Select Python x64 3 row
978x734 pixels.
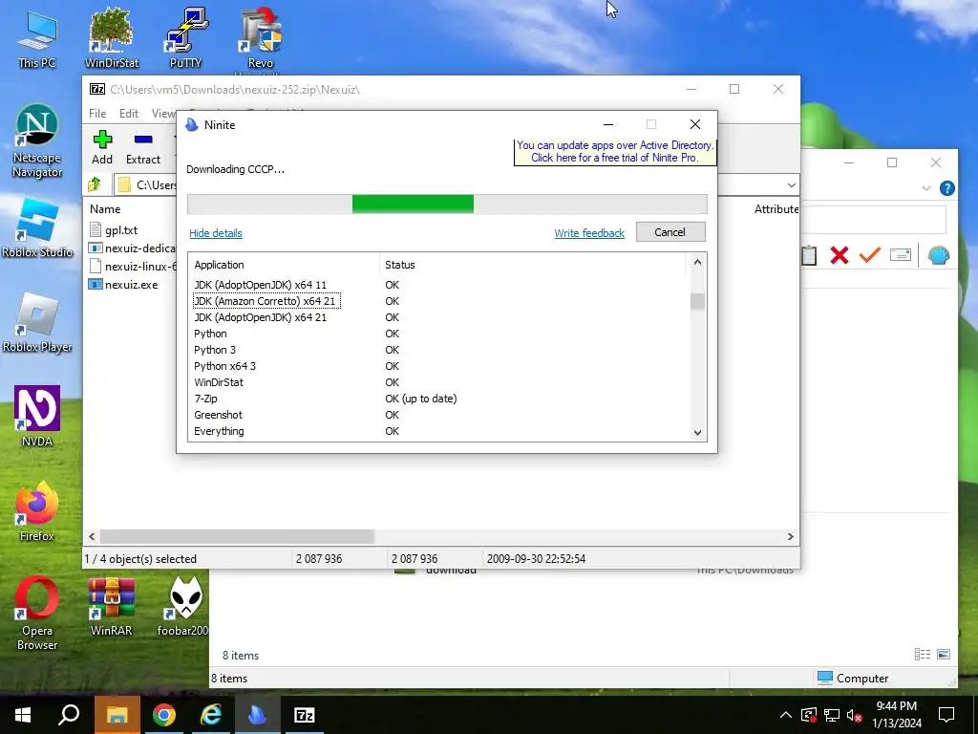pos(439,366)
